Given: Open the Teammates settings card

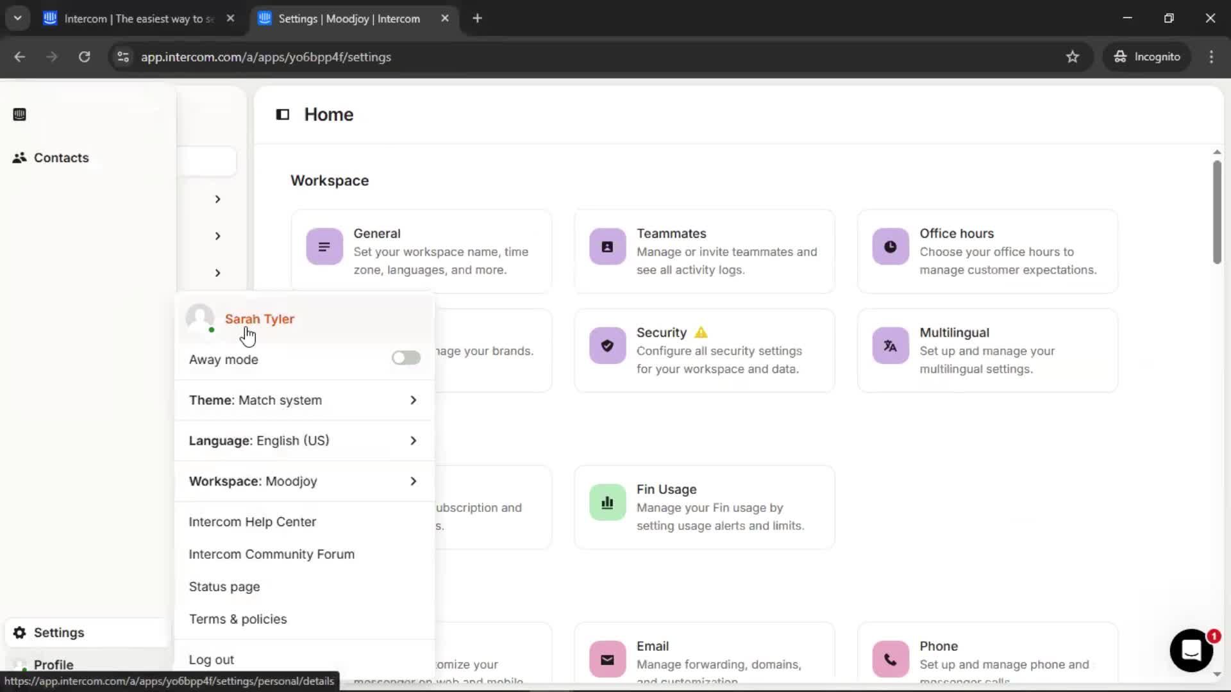Looking at the screenshot, I should point(705,251).
